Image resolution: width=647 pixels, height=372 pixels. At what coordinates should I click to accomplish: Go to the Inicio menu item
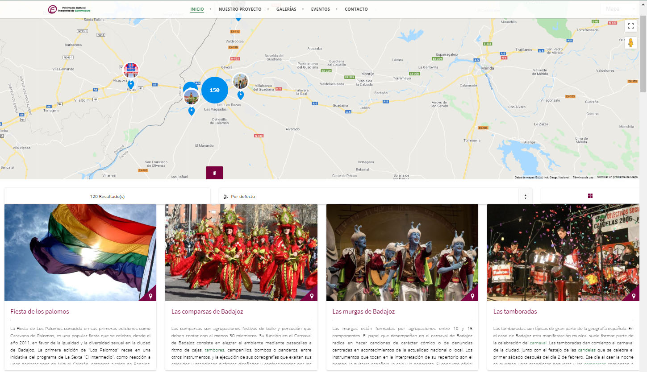197,9
